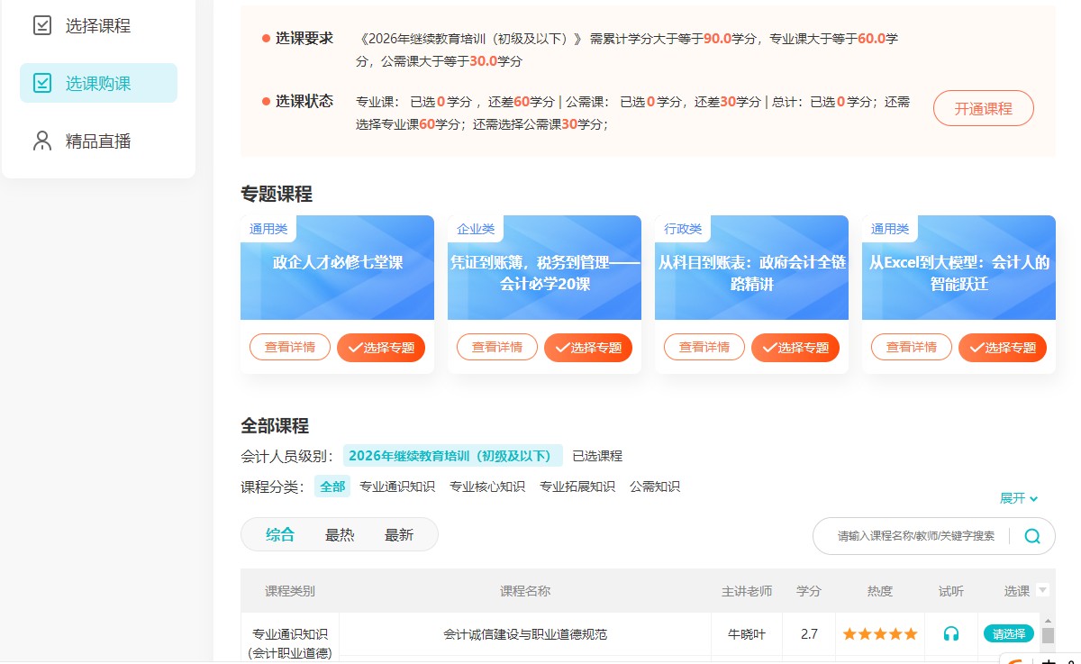Image resolution: width=1081 pixels, height=664 pixels.
Task: Toggle 选择专题 on 从科目到账表 card
Action: [795, 347]
